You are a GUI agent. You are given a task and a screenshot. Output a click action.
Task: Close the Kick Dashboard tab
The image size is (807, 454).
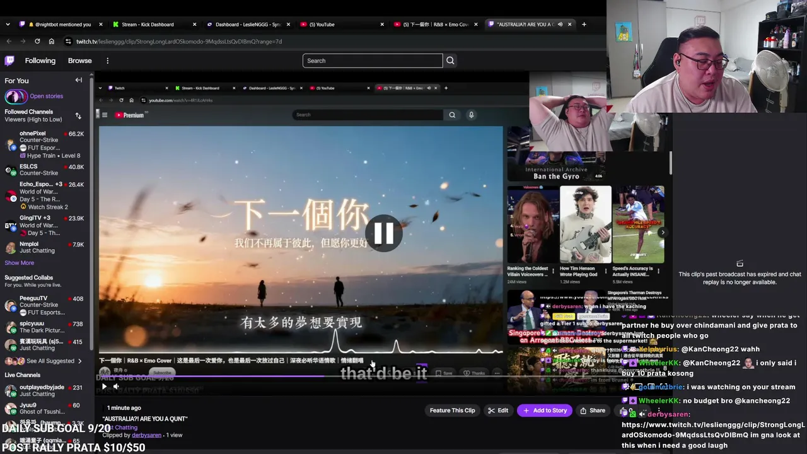click(195, 25)
